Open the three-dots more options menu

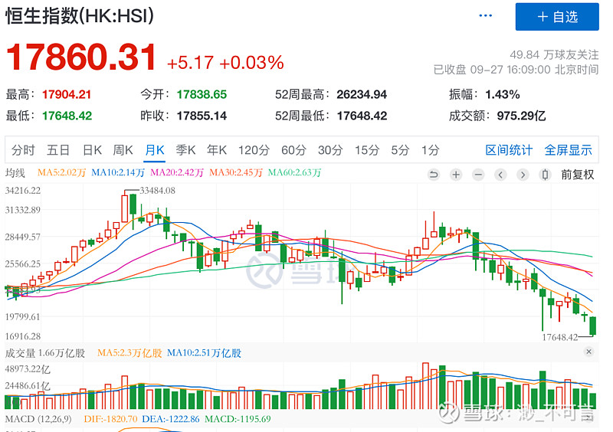(485, 15)
